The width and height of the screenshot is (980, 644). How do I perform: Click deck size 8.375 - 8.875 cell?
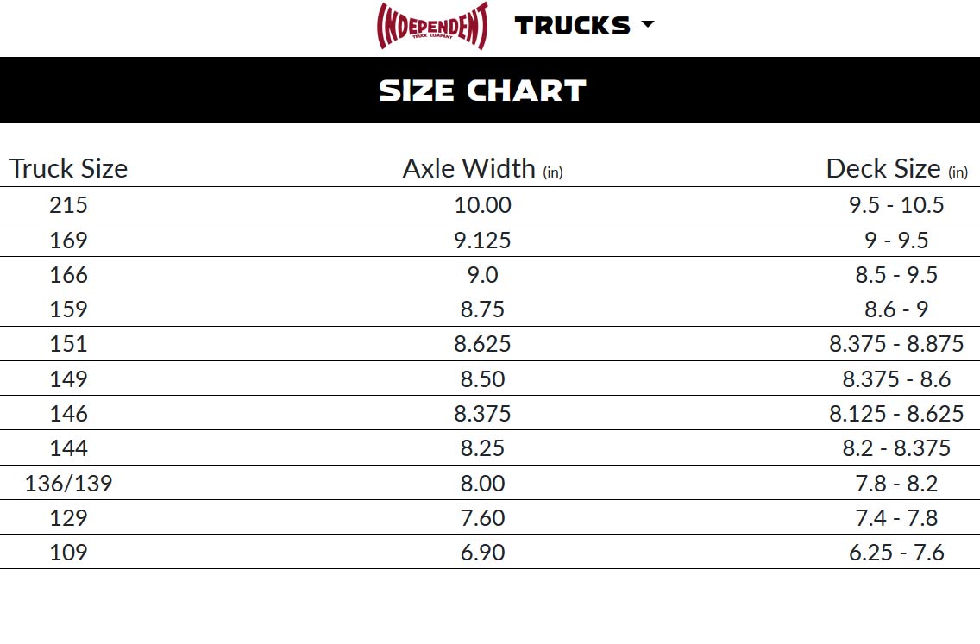pos(896,344)
